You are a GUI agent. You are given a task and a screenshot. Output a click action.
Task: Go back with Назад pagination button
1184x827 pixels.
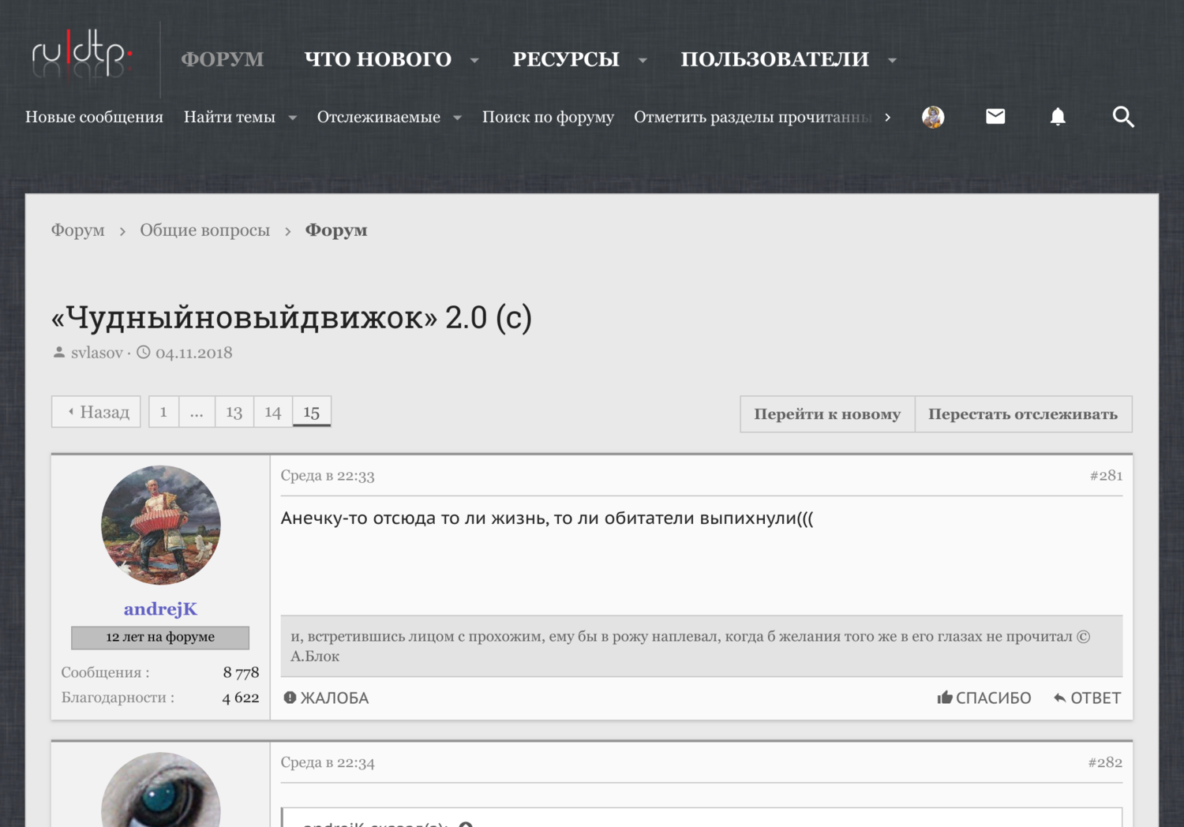(x=96, y=412)
